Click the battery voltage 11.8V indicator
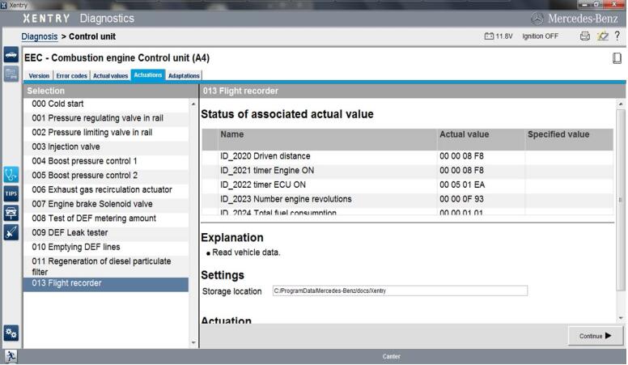 point(499,36)
